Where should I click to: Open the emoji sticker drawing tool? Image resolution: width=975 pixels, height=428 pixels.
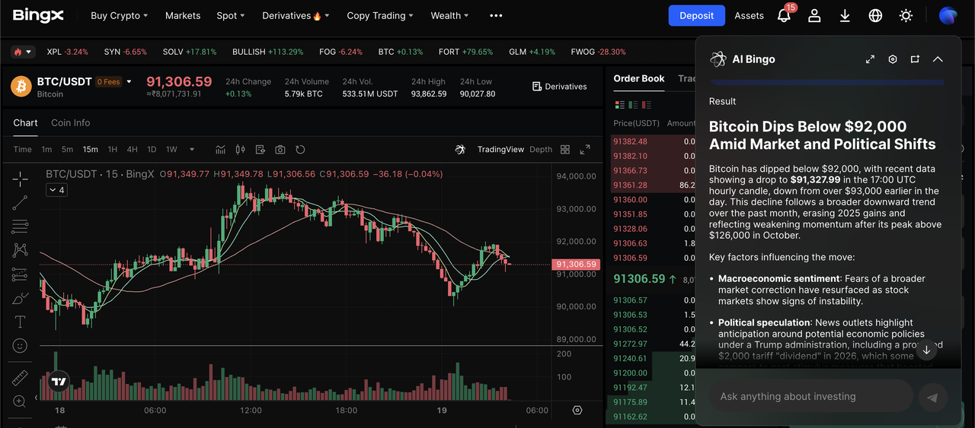(x=20, y=346)
